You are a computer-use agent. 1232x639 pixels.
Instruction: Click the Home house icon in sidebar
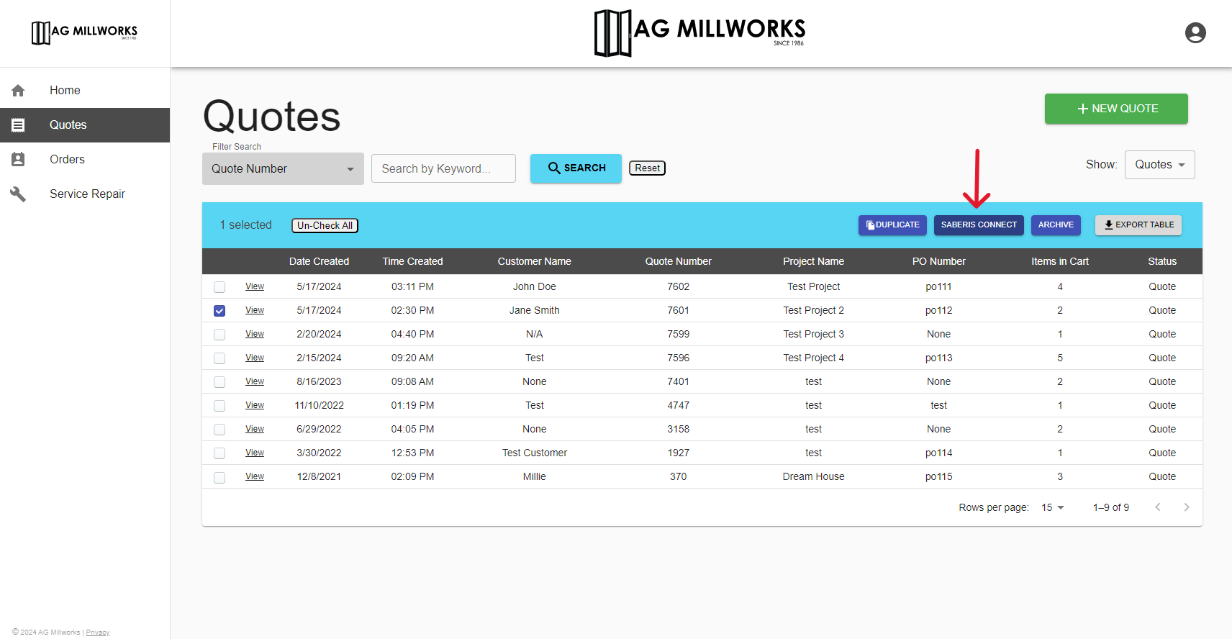pos(18,91)
